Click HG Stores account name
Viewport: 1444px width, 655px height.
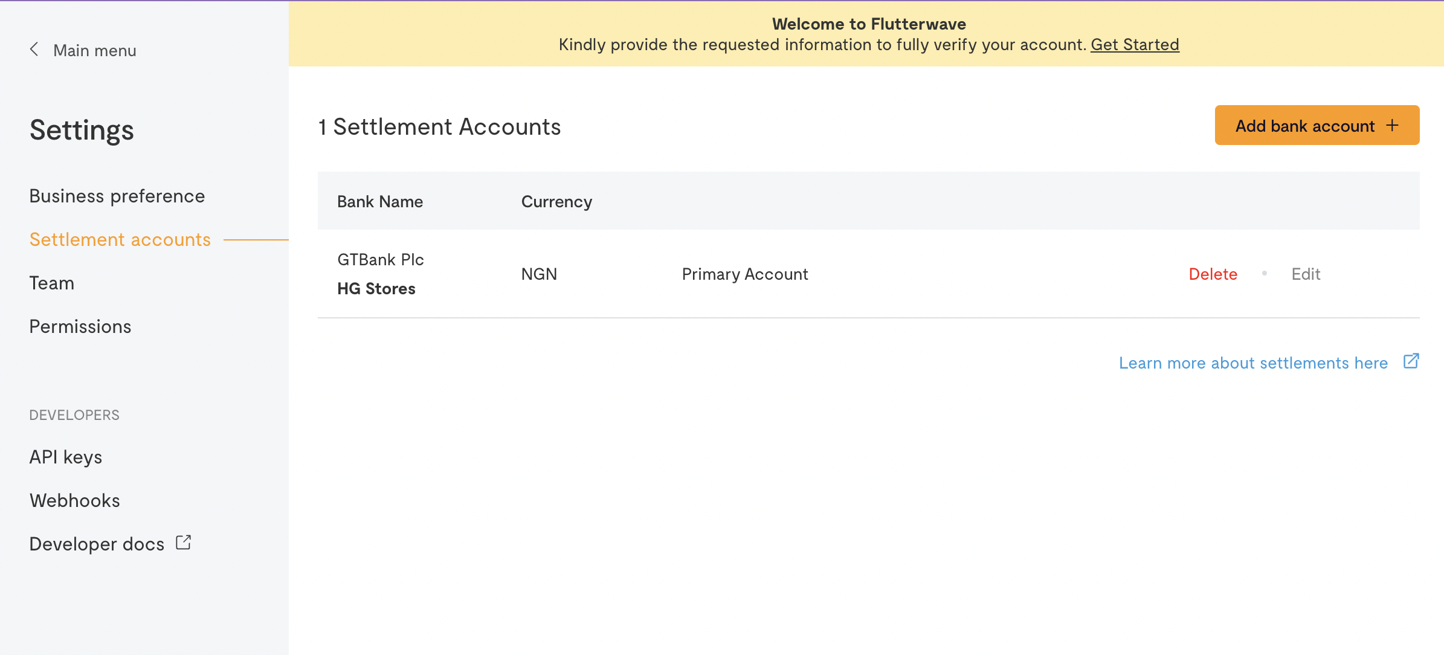[x=376, y=288]
